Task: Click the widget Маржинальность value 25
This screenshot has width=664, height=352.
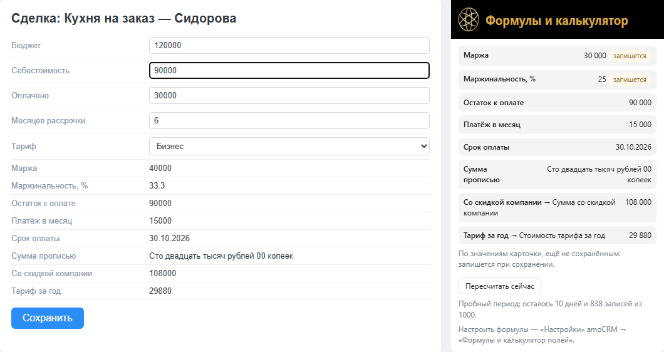Action: pyautogui.click(x=602, y=79)
